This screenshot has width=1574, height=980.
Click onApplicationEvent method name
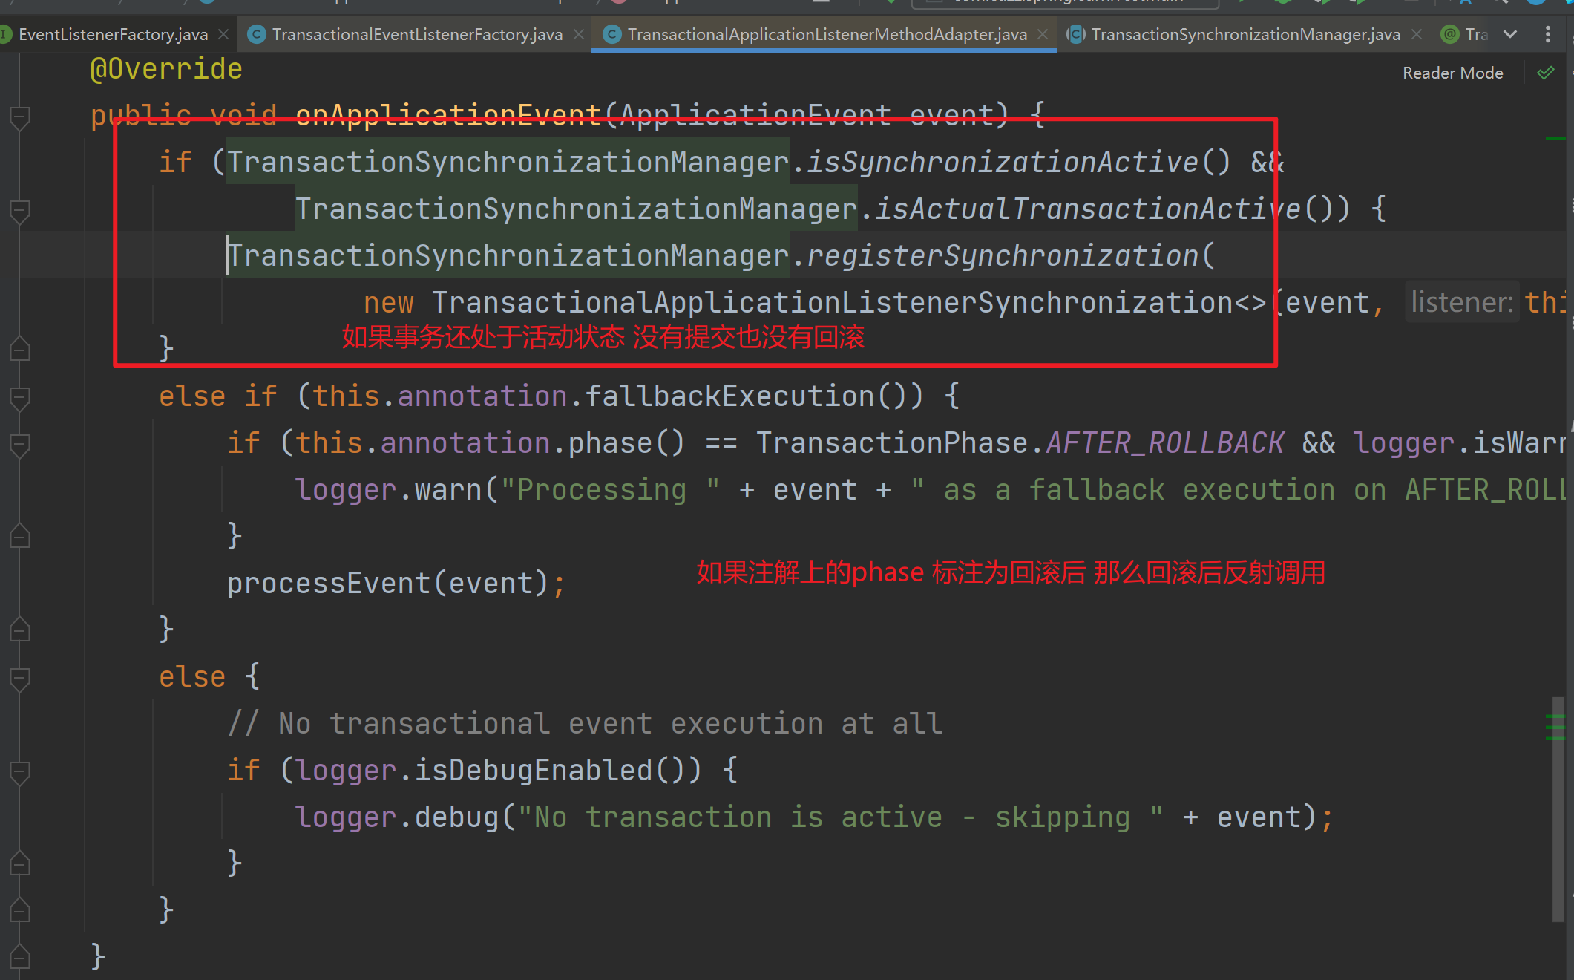(x=447, y=115)
